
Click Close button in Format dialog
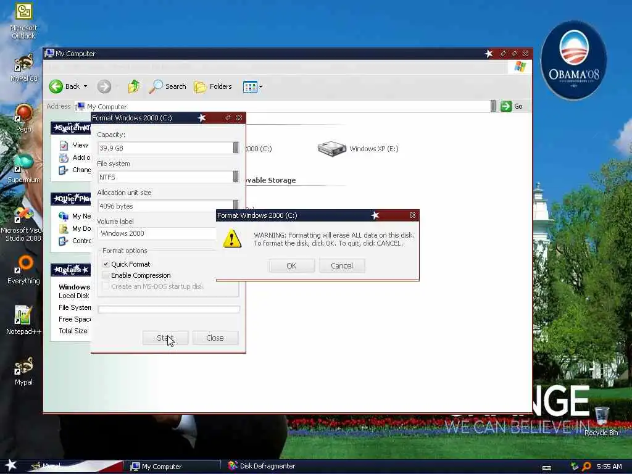pos(215,338)
